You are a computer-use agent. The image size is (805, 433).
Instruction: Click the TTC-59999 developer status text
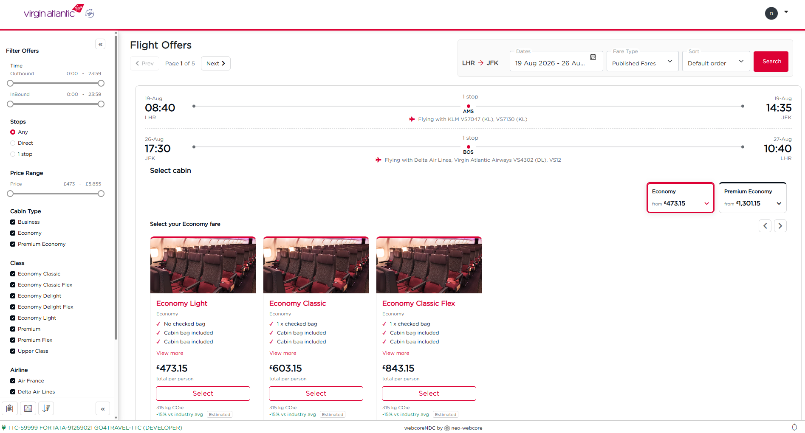coord(95,427)
